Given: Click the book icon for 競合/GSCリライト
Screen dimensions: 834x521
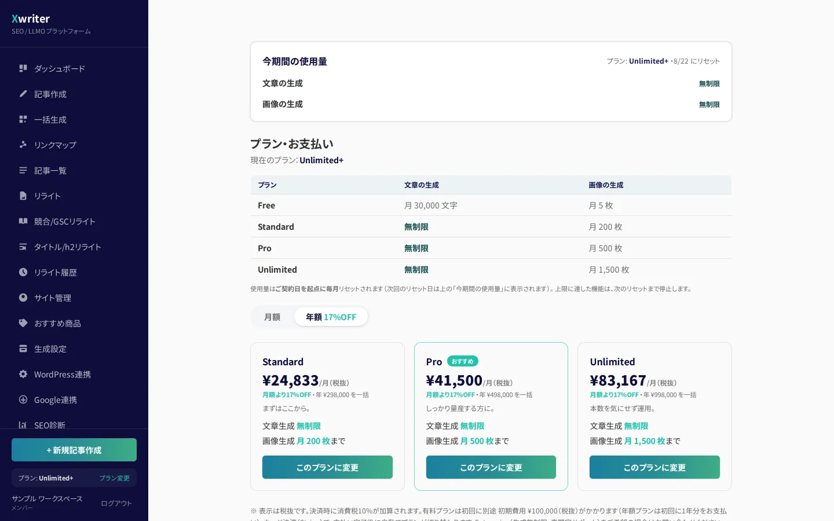Looking at the screenshot, I should pos(23,221).
